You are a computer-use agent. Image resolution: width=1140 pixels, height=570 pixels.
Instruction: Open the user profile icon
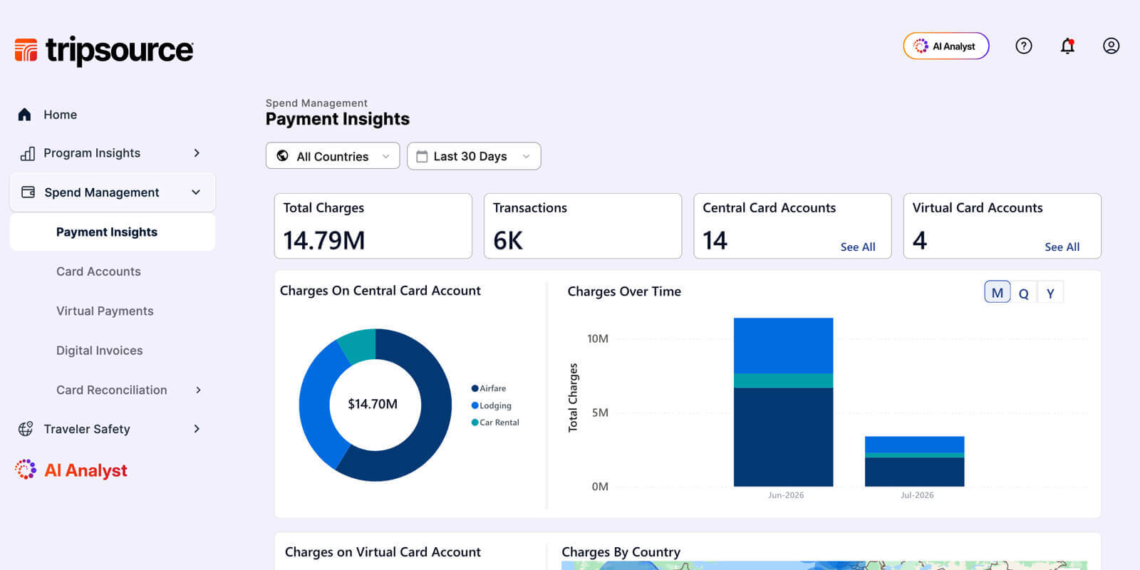tap(1111, 46)
